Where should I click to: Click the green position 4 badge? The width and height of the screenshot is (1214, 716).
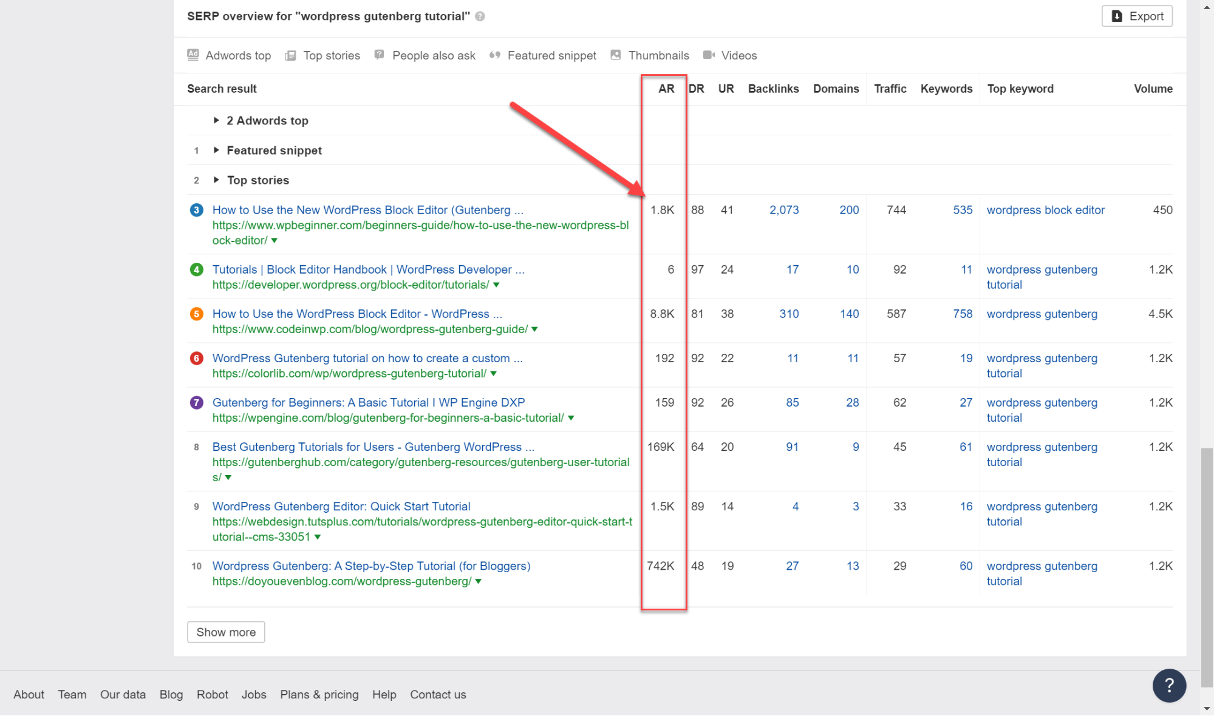(196, 269)
